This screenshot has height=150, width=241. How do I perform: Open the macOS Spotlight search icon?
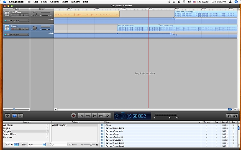click(236, 2)
